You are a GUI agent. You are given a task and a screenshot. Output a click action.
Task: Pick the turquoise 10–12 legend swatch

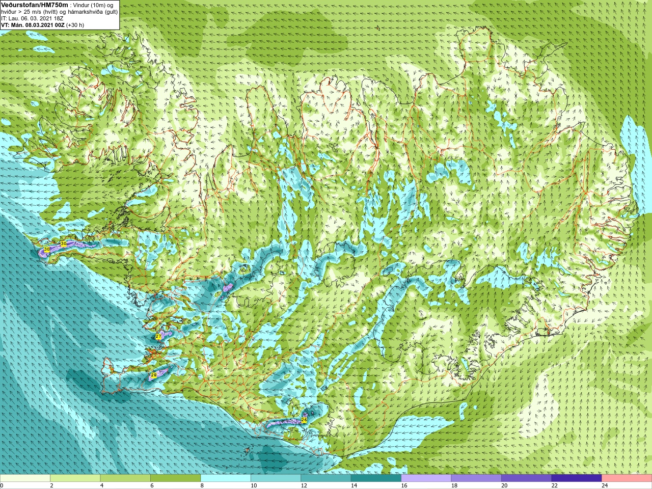(276, 478)
